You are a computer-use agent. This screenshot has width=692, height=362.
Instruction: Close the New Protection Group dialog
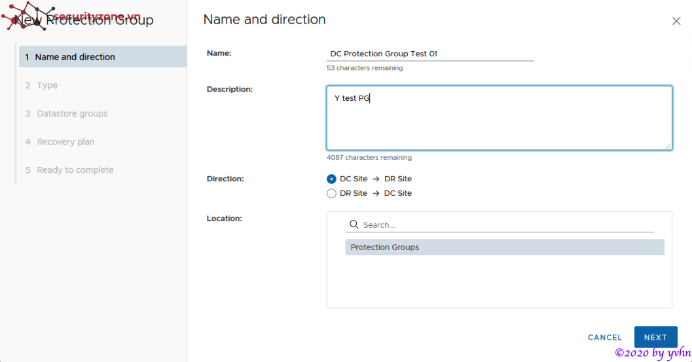(676, 21)
